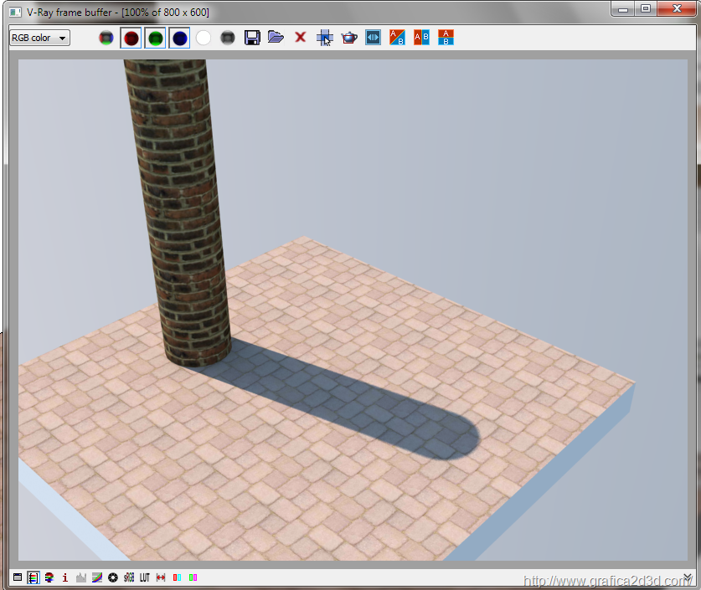
Task: Toggle the LUT button in status bar
Action: click(145, 577)
